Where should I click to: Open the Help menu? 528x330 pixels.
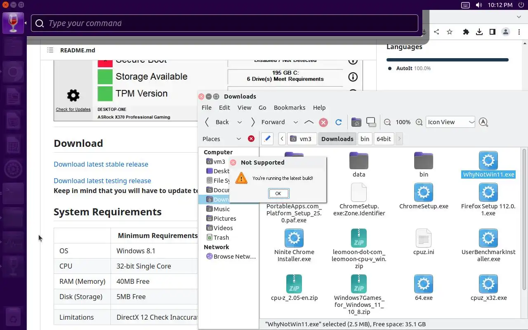(319, 108)
